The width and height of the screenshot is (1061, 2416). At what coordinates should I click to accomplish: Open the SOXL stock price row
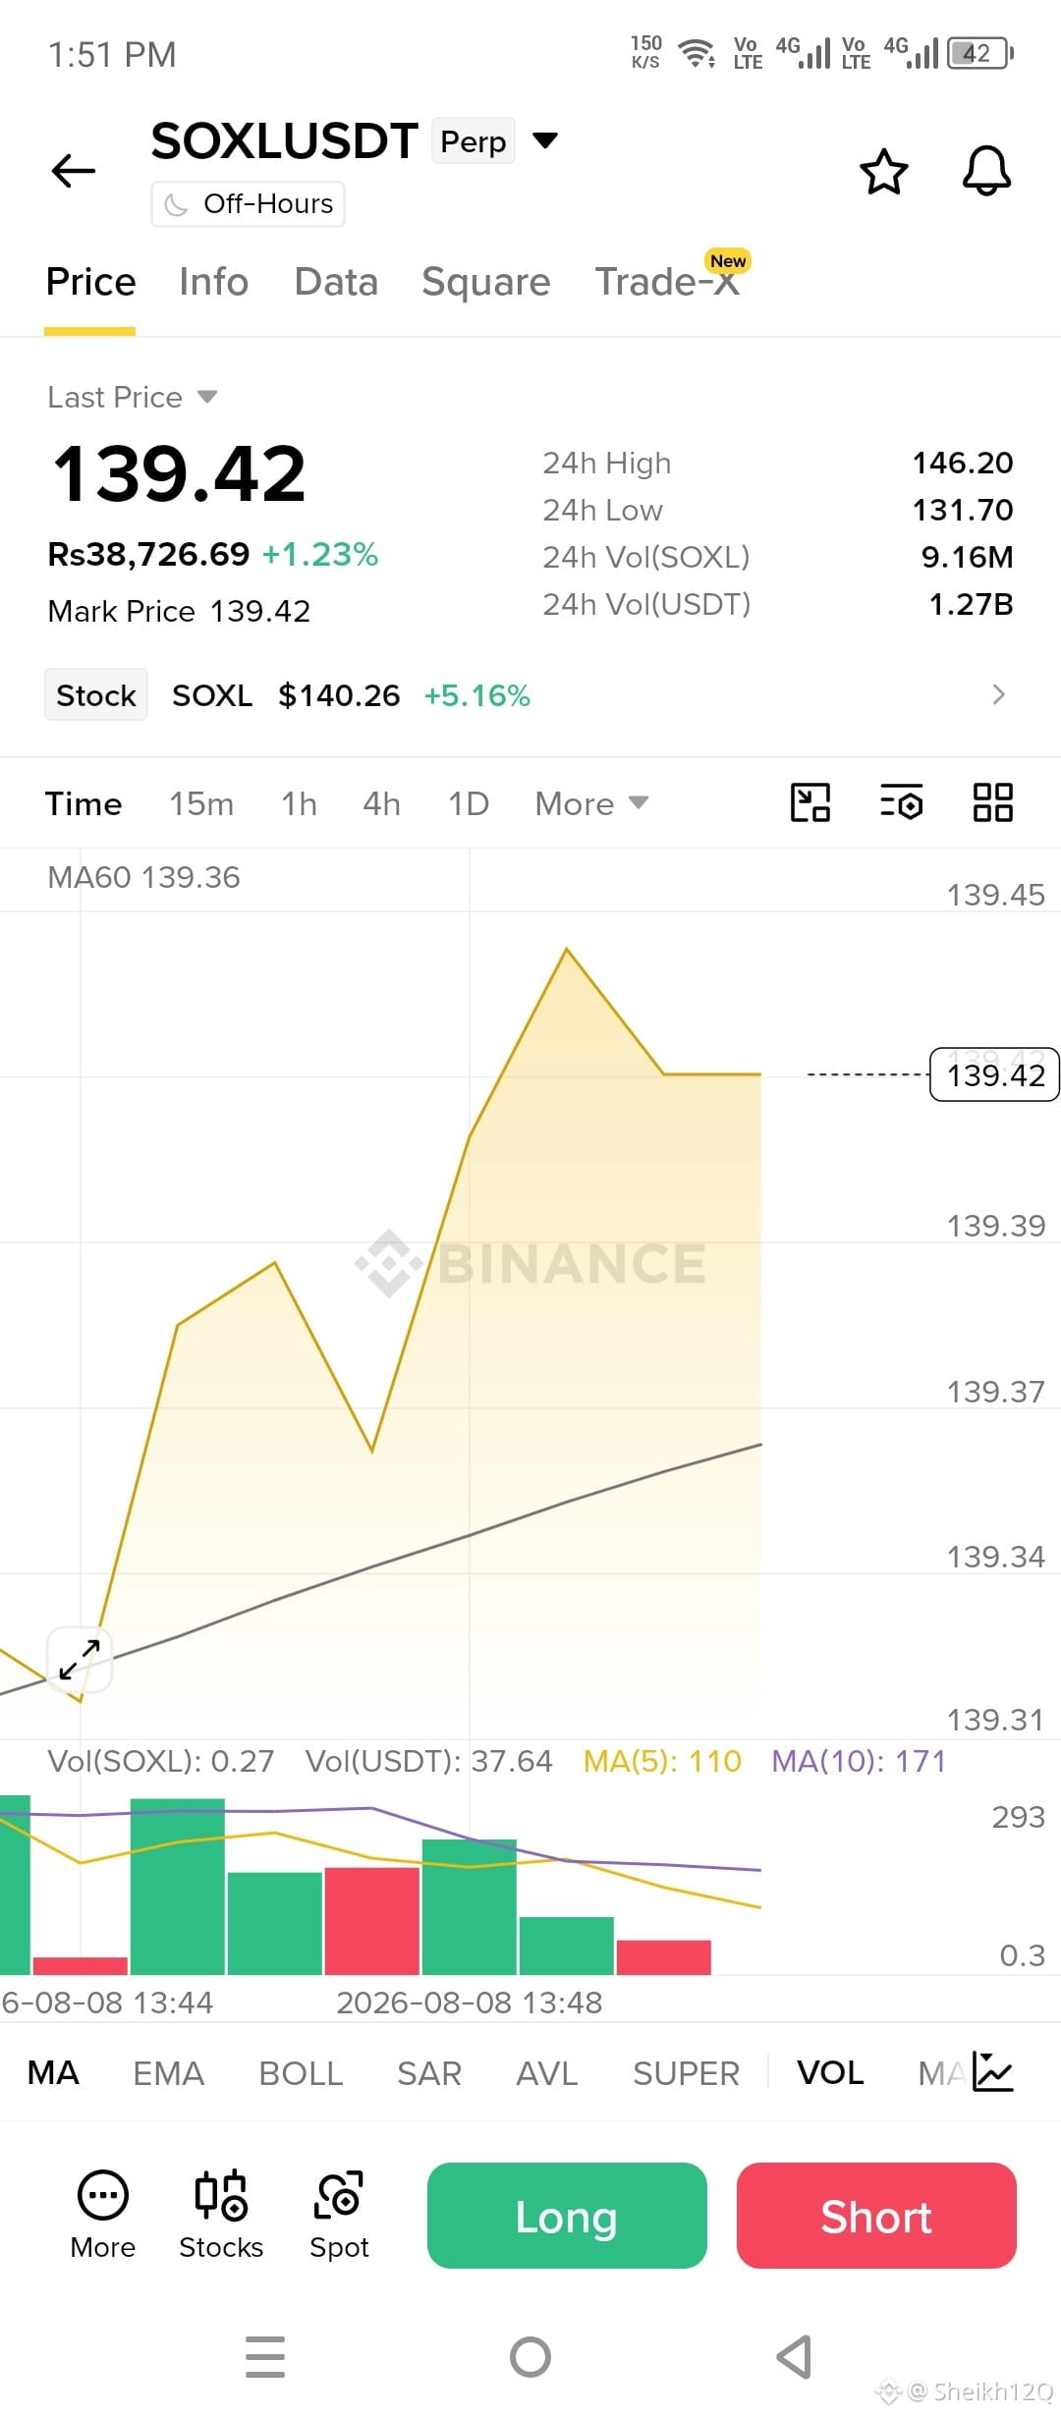pos(530,695)
